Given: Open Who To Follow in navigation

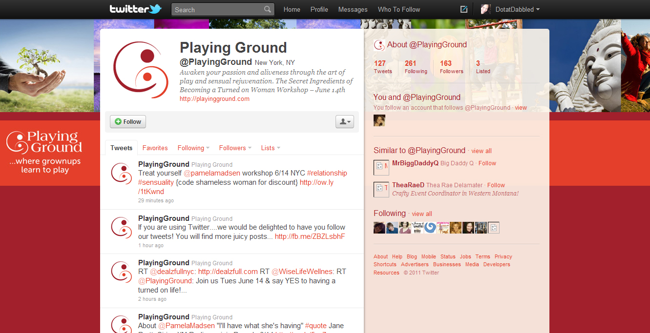Looking at the screenshot, I should [x=398, y=9].
